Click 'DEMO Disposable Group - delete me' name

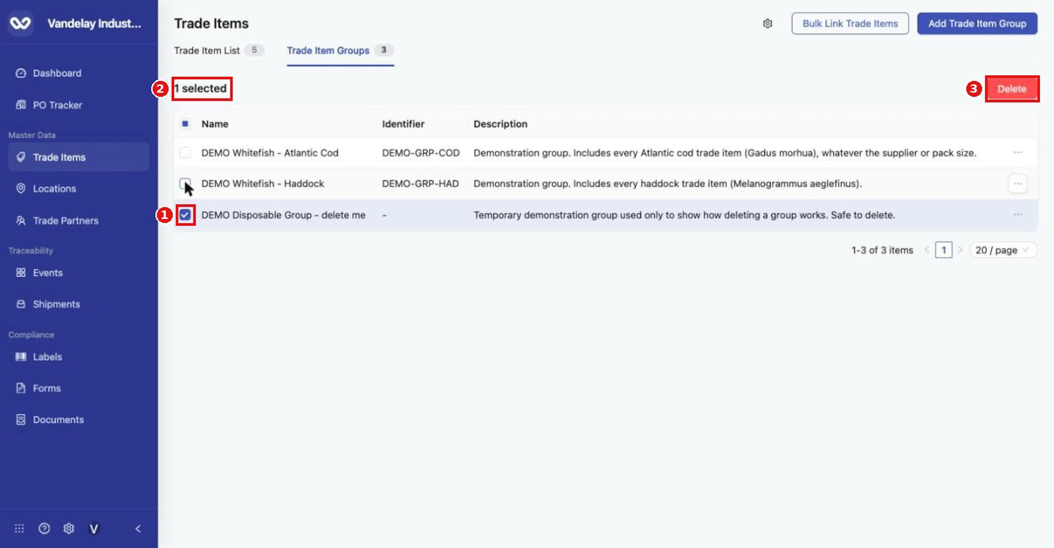point(283,215)
